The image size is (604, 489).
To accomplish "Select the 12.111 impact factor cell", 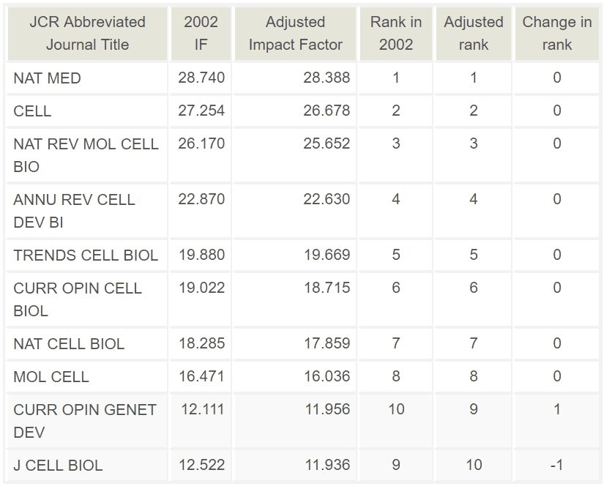I will [x=201, y=421].
